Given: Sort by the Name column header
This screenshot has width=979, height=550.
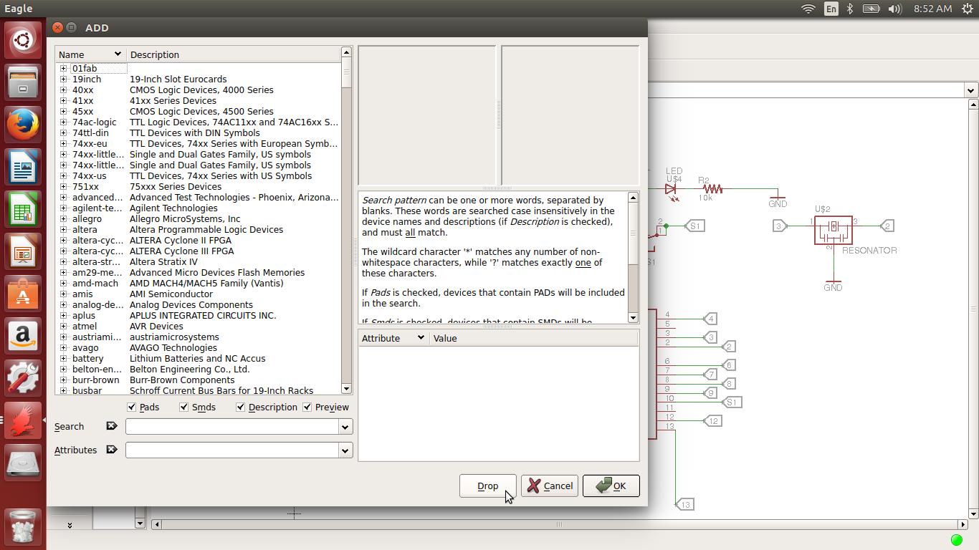Looking at the screenshot, I should click(90, 54).
